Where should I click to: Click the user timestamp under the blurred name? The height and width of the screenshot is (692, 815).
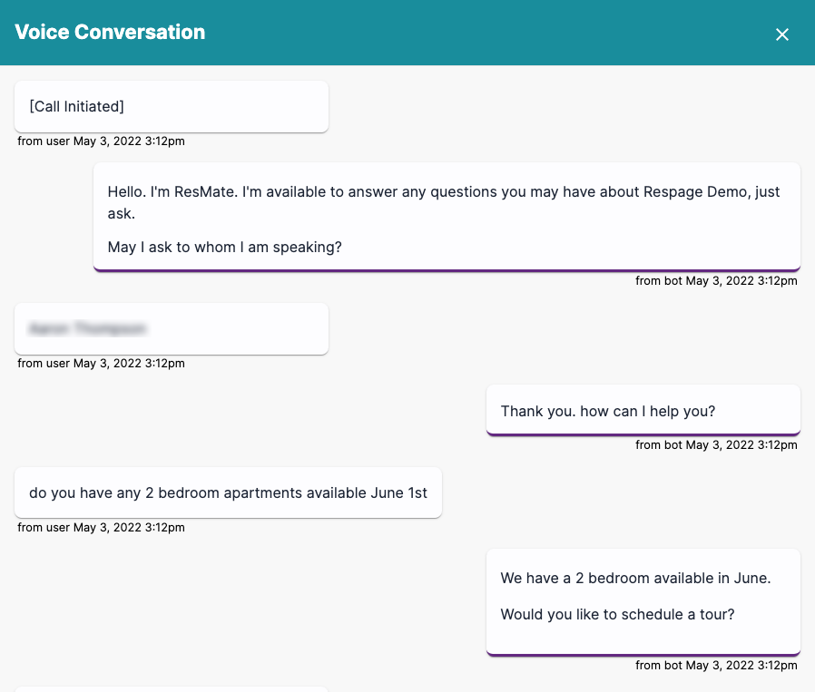(101, 363)
